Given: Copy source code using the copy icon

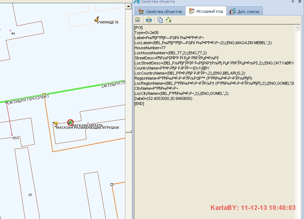Looking at the screenshot, I should pos(160,20).
